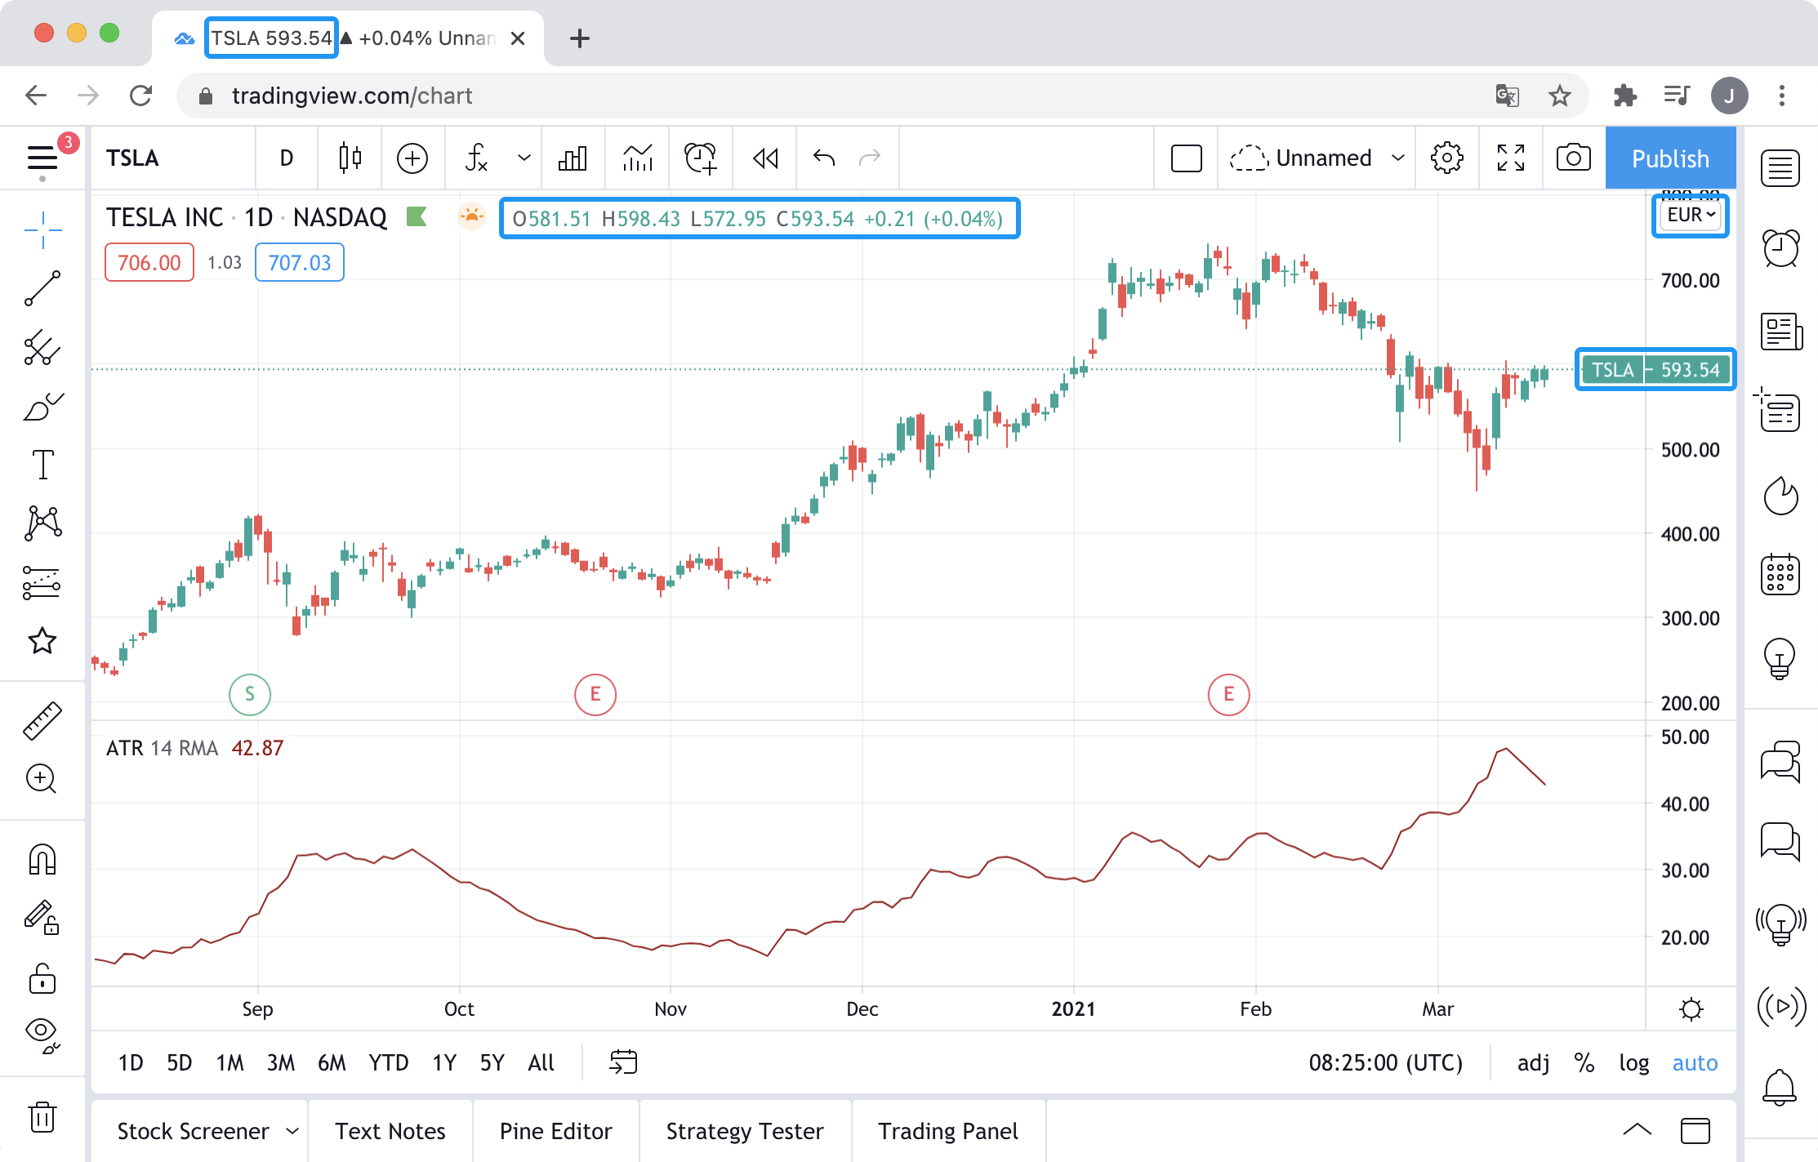
Task: Open a new browser tab
Action: point(580,38)
